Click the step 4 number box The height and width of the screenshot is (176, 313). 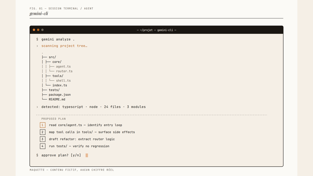(43, 146)
